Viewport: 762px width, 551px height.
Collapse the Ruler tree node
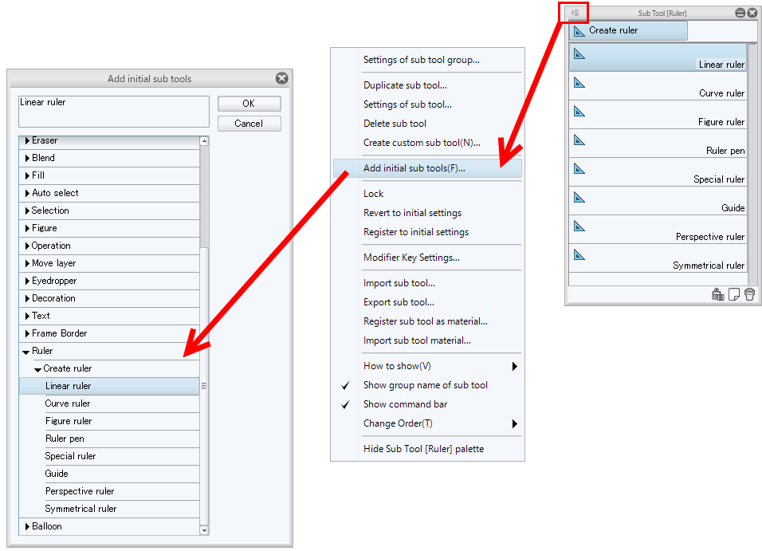pos(27,351)
